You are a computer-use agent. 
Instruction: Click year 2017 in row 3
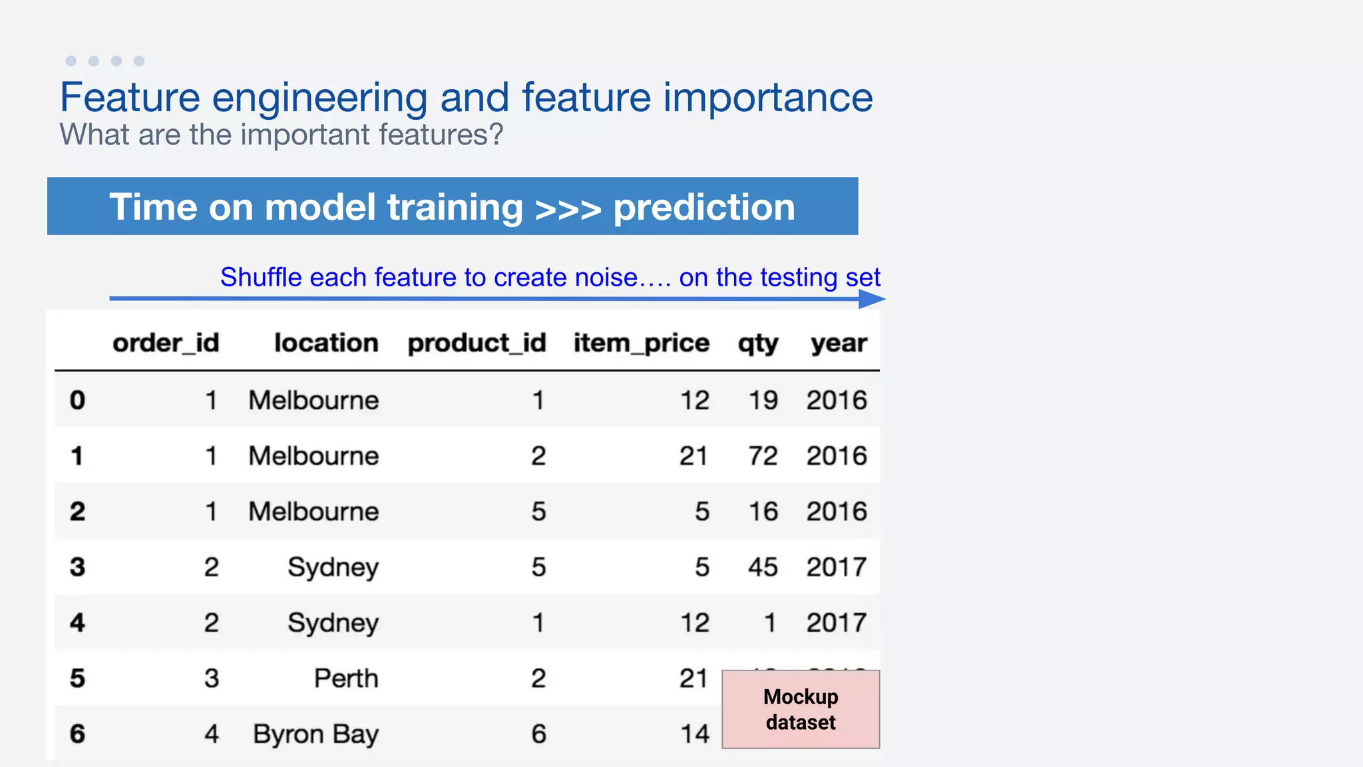click(837, 567)
